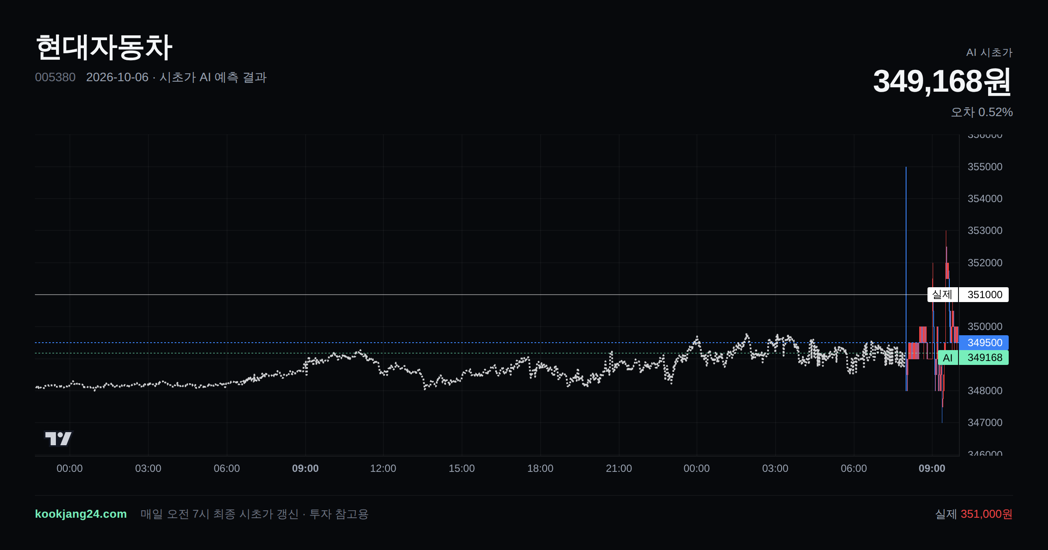Click the bold 09:00 label at far right
This screenshot has width=1048, height=550.
[x=932, y=468]
